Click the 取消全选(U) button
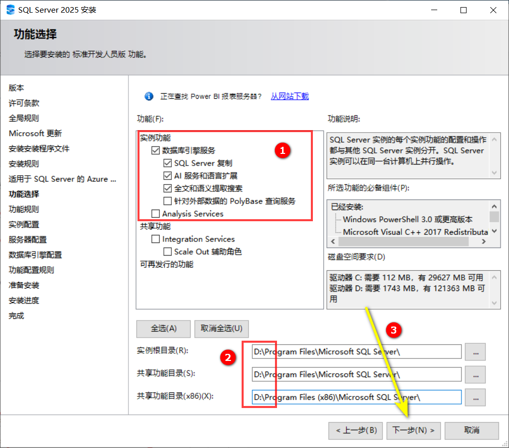509x448 pixels. click(221, 329)
